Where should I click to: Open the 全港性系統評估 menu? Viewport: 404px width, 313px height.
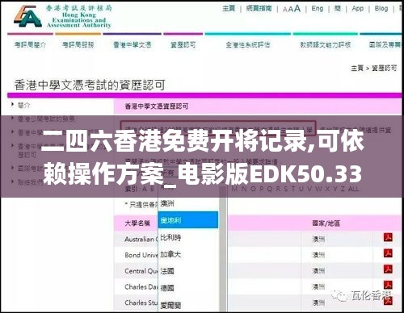click(x=248, y=44)
